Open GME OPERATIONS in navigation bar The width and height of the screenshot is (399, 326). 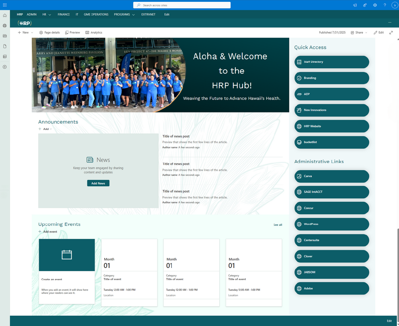point(96,15)
